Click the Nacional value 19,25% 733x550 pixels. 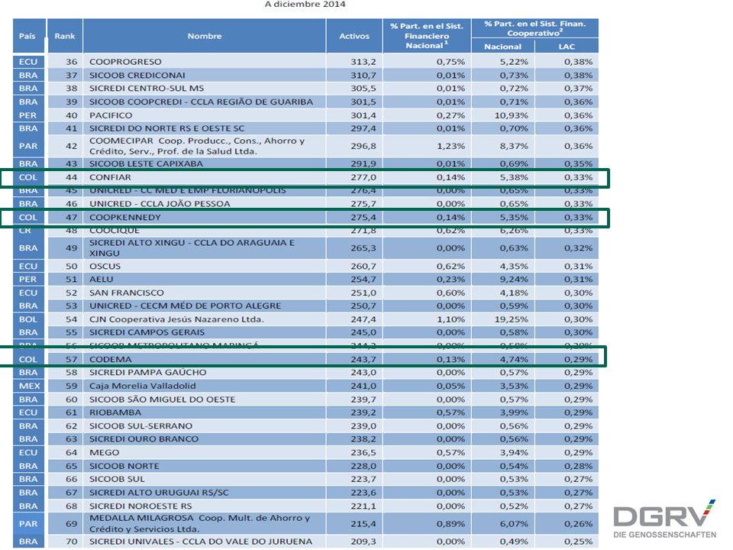click(511, 319)
